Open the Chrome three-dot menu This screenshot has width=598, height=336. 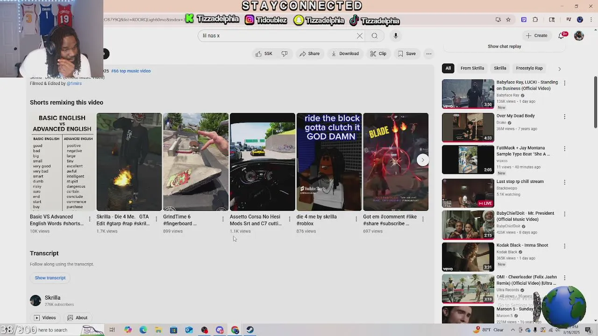(591, 20)
